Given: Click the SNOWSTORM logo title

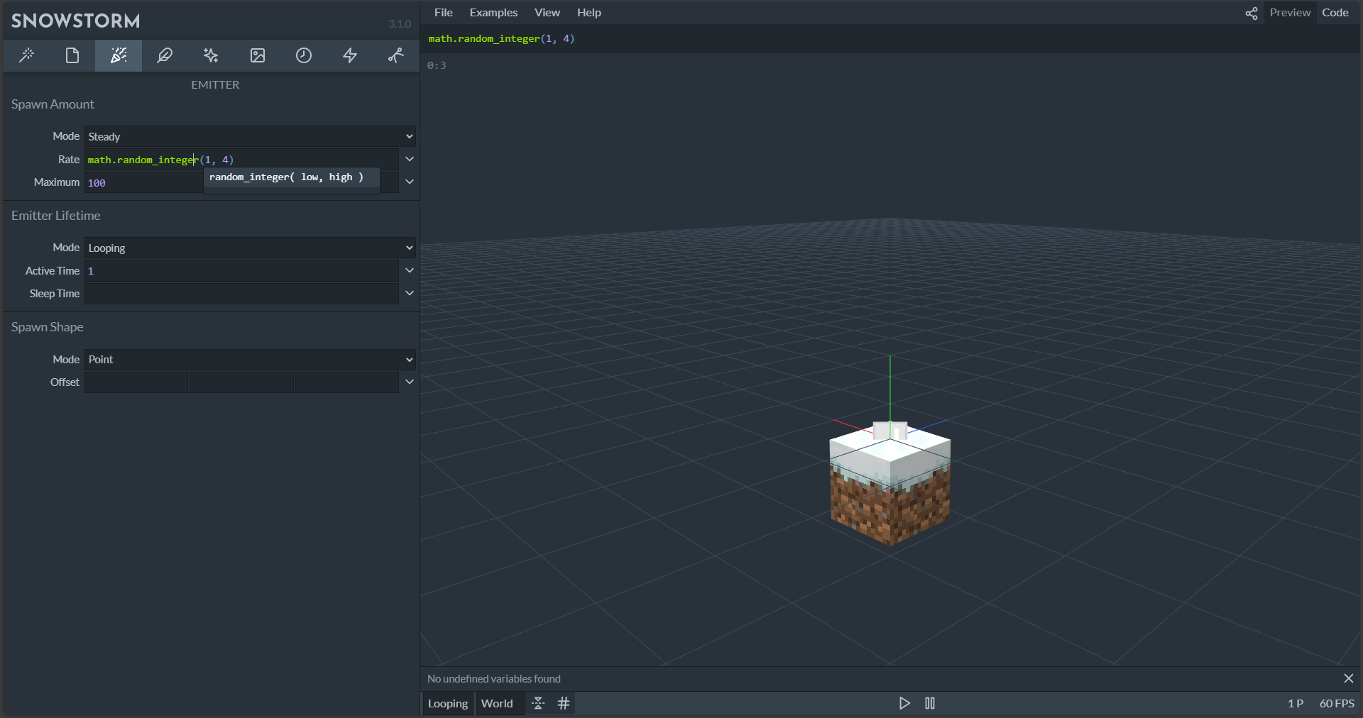Looking at the screenshot, I should tap(75, 21).
